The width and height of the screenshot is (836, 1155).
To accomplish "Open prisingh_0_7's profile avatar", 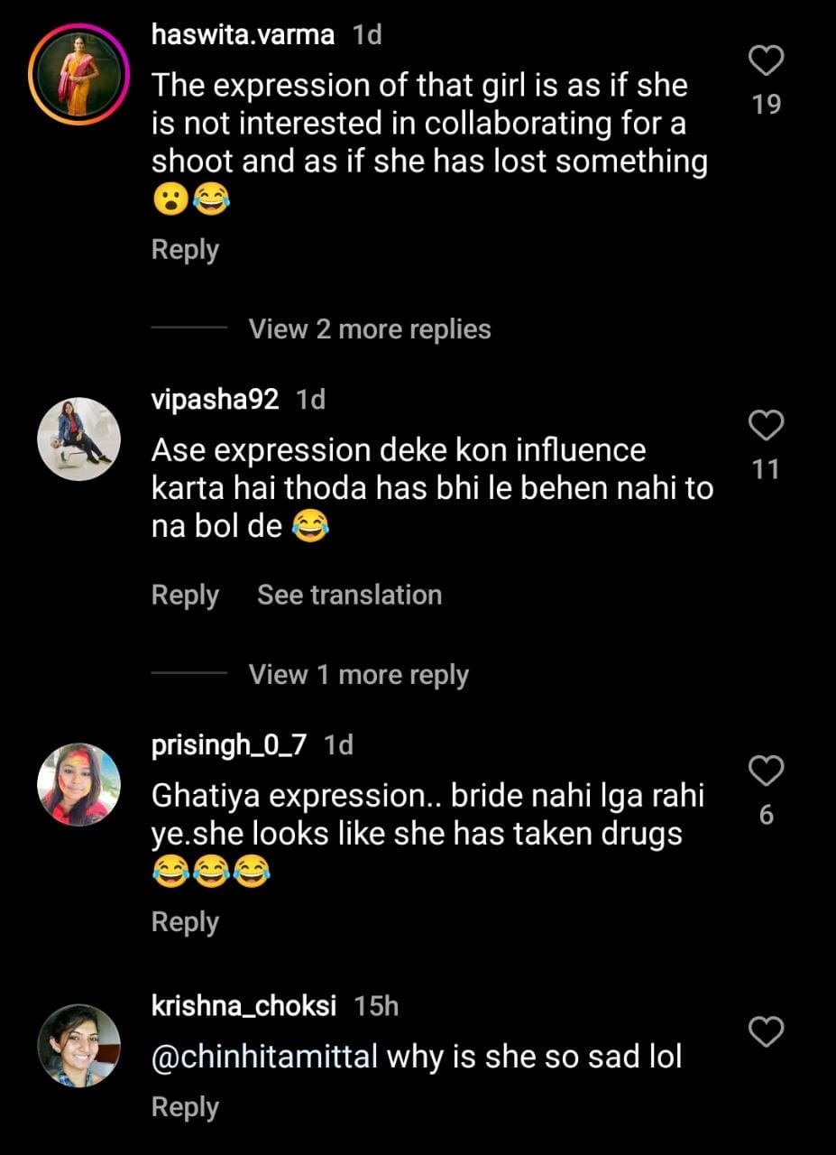I will (78, 785).
